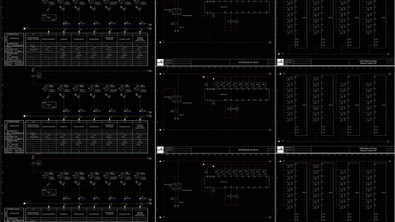Click the SPIE logo beside the upper 'GTB Module de Sortie' title
Image resolution: width=395 pixels, height=222 pixels.
(160, 62)
